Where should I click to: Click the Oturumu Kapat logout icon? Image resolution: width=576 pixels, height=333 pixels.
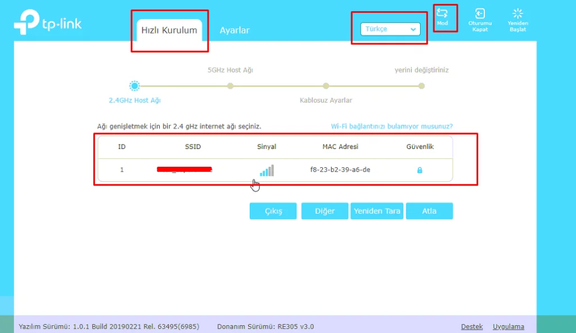click(480, 14)
